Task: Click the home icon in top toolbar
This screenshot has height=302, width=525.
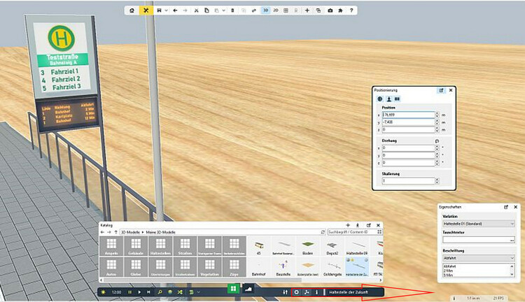Action: click(x=133, y=10)
